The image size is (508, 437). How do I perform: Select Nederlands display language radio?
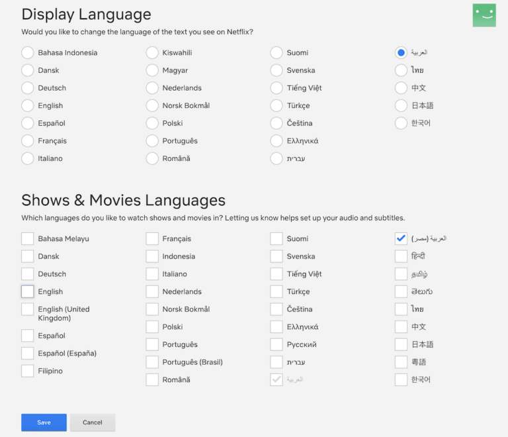(x=152, y=88)
